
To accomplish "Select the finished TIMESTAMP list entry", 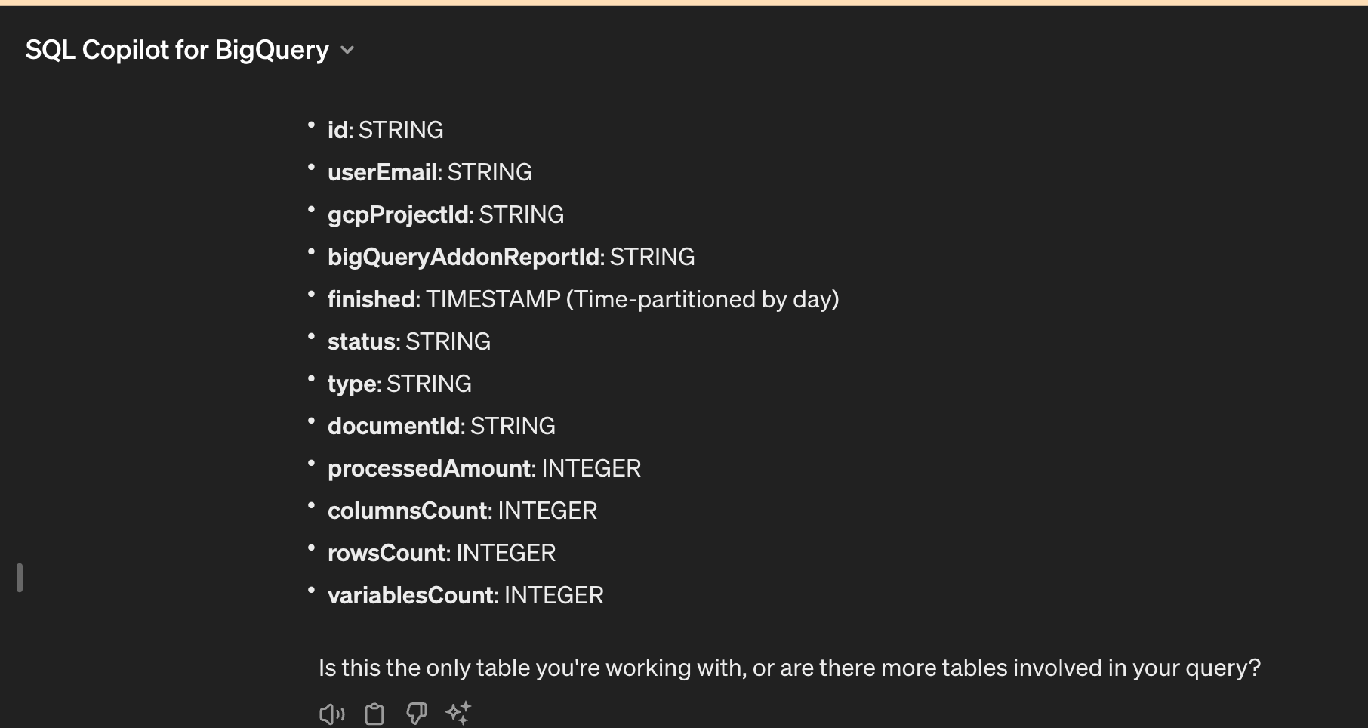I will point(583,300).
